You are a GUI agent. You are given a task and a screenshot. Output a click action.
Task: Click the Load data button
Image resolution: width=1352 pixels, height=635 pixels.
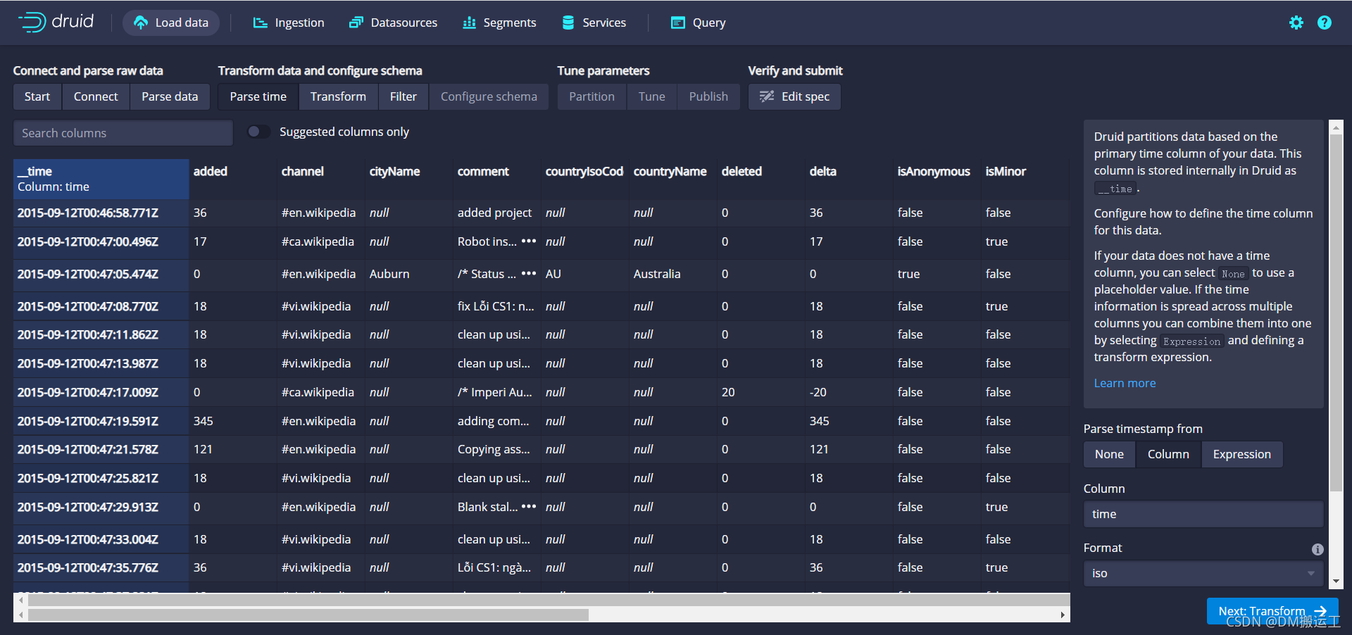(x=171, y=23)
